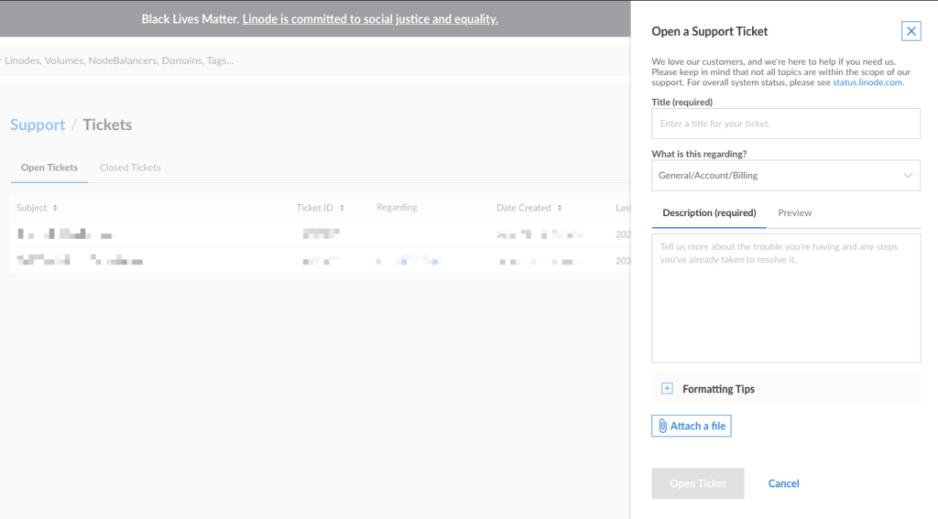Focus the ticket Title input field
938x519 pixels.
click(x=785, y=124)
